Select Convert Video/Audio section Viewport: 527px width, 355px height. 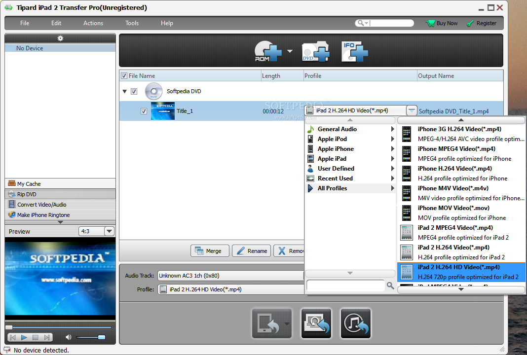point(60,205)
